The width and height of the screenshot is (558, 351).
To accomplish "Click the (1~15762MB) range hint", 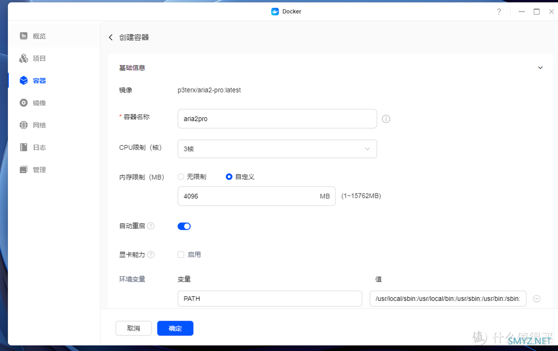I will pos(361,196).
